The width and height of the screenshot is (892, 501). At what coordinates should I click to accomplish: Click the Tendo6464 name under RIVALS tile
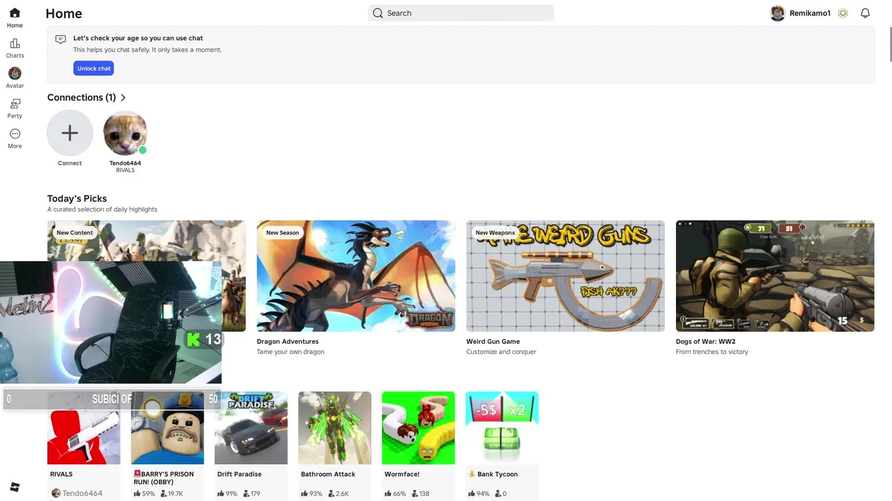(82, 493)
